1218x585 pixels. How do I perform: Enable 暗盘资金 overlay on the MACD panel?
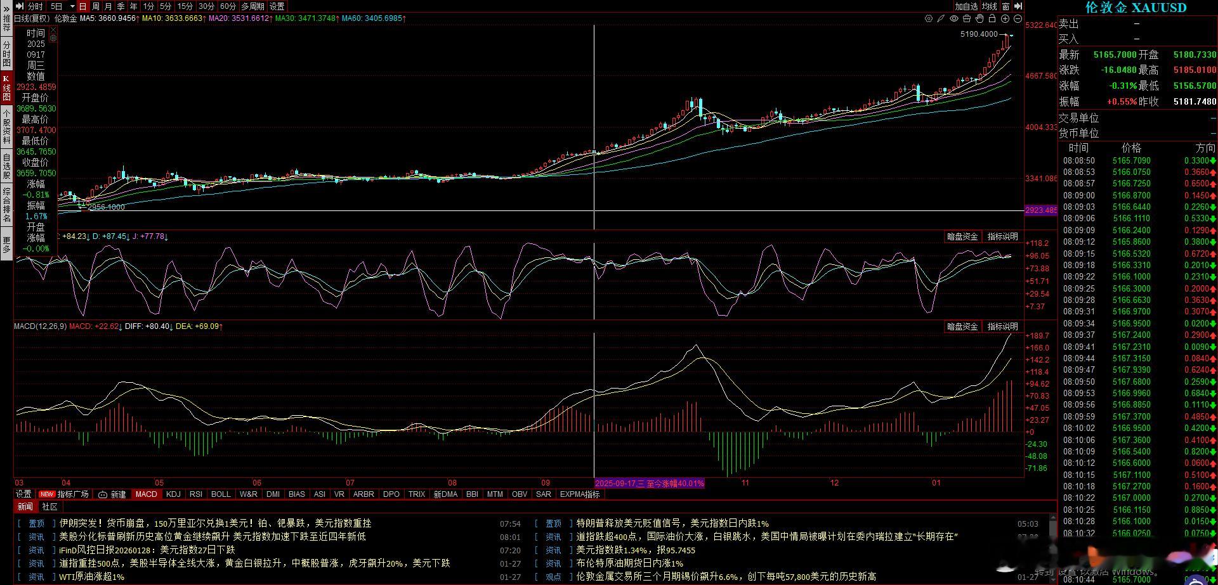(x=962, y=326)
